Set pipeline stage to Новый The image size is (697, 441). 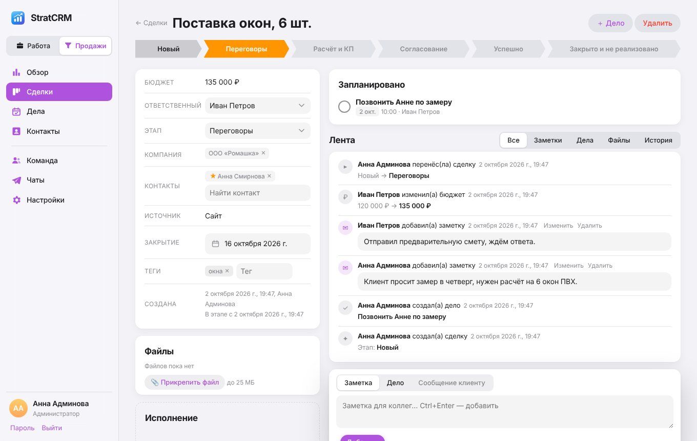[x=169, y=49]
